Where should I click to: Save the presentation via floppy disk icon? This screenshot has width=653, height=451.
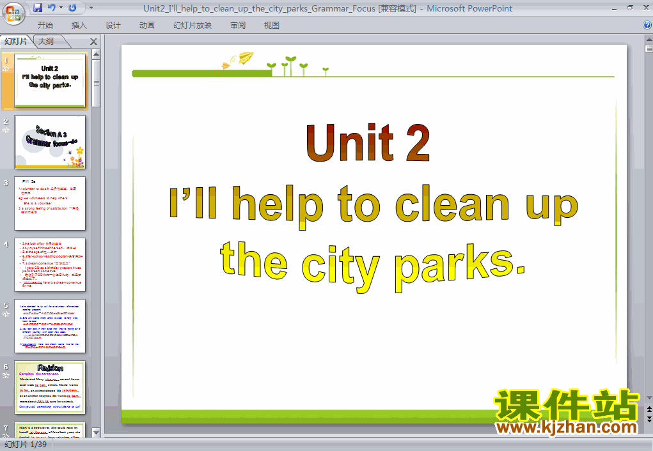tap(38, 8)
